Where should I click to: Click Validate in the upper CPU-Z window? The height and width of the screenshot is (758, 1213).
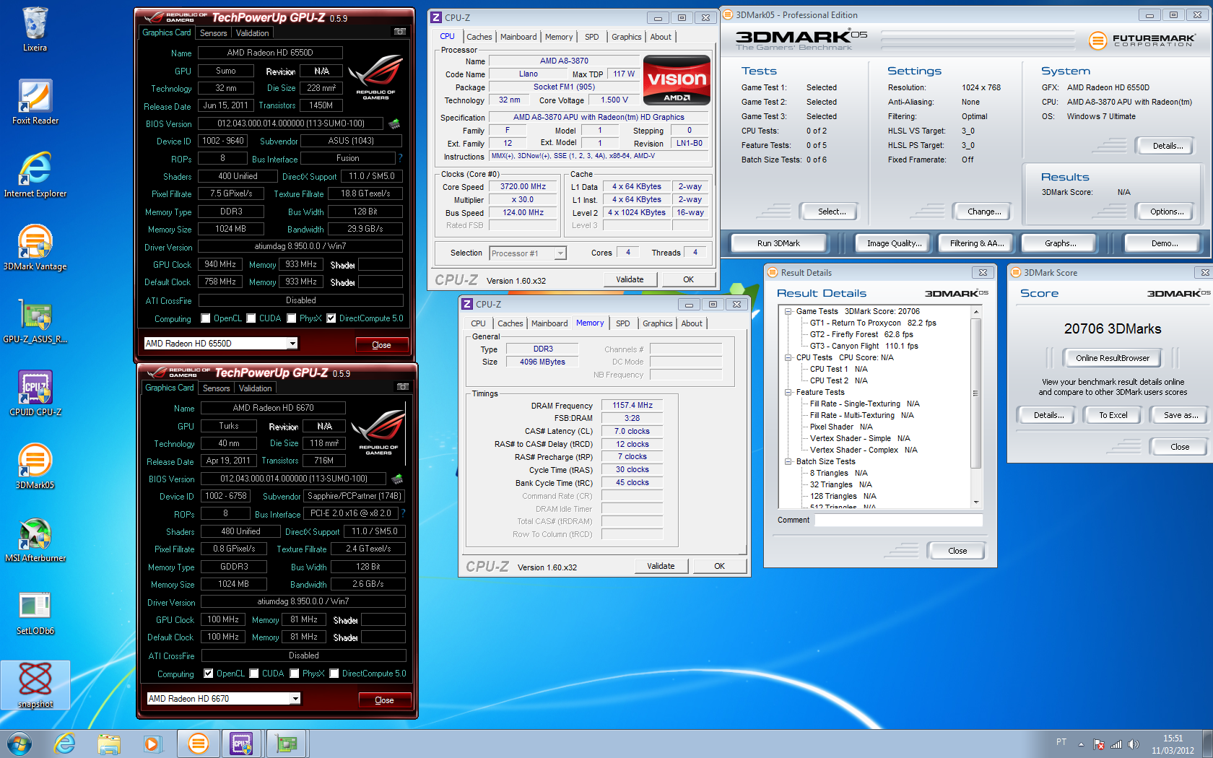pos(630,279)
